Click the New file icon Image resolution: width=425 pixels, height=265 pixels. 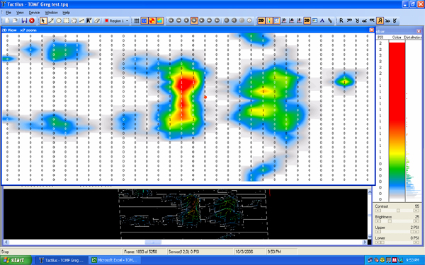(x=7, y=20)
